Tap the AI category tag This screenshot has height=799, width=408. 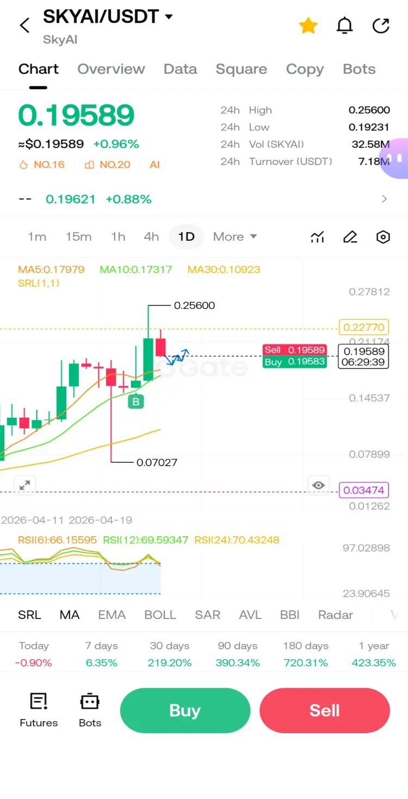click(154, 165)
